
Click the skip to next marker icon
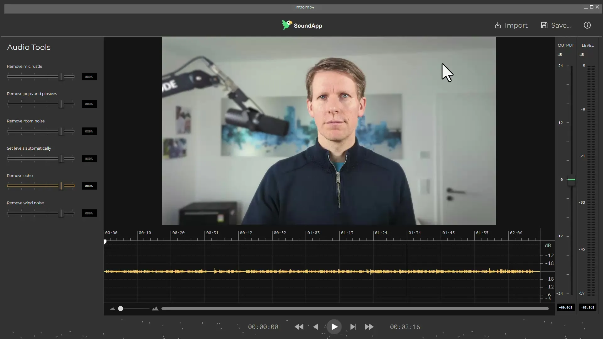(x=352, y=326)
